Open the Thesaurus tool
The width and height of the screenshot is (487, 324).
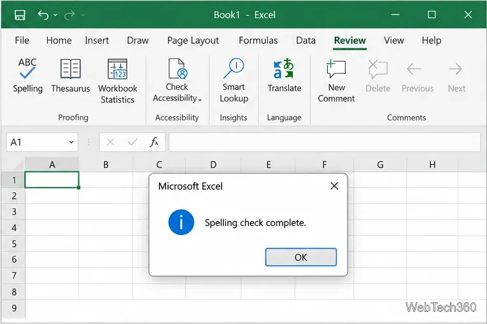point(71,76)
